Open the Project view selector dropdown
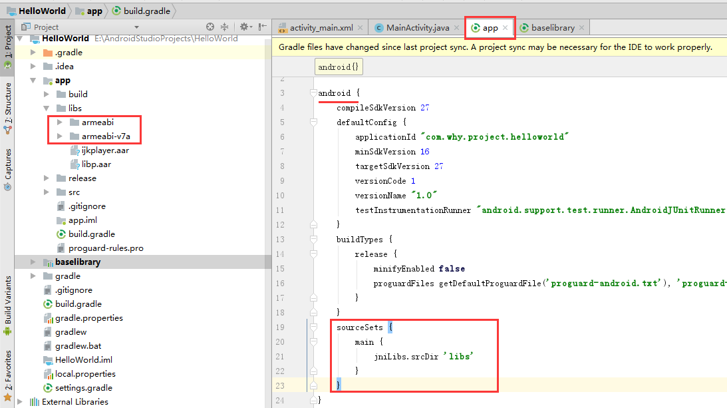The width and height of the screenshot is (727, 408). (136, 27)
